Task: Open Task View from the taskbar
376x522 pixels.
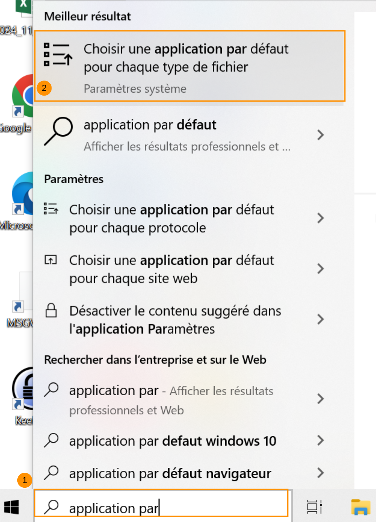Action: tap(314, 507)
